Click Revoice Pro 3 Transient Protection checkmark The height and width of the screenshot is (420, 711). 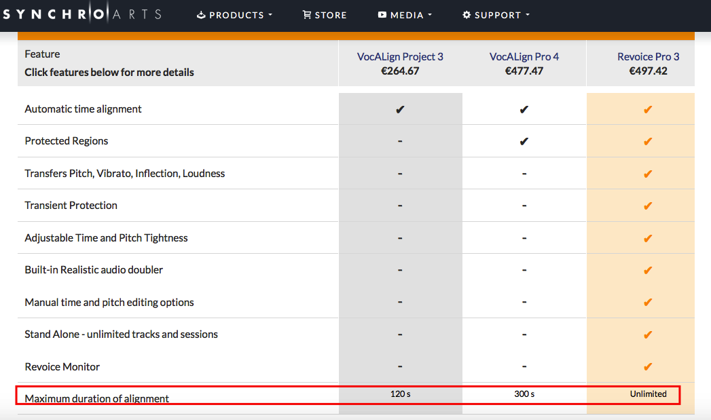pyautogui.click(x=648, y=206)
